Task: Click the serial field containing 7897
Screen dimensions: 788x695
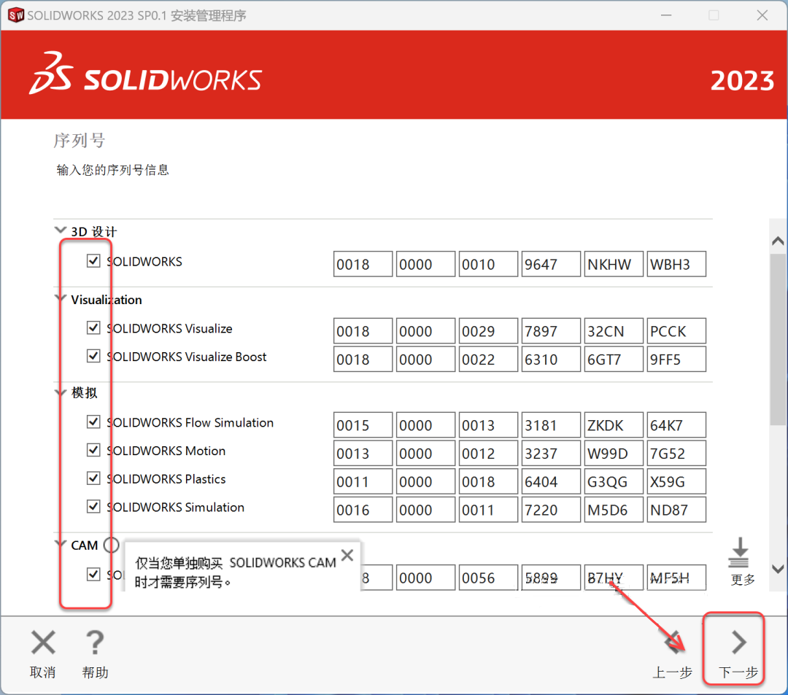Action: (x=550, y=330)
